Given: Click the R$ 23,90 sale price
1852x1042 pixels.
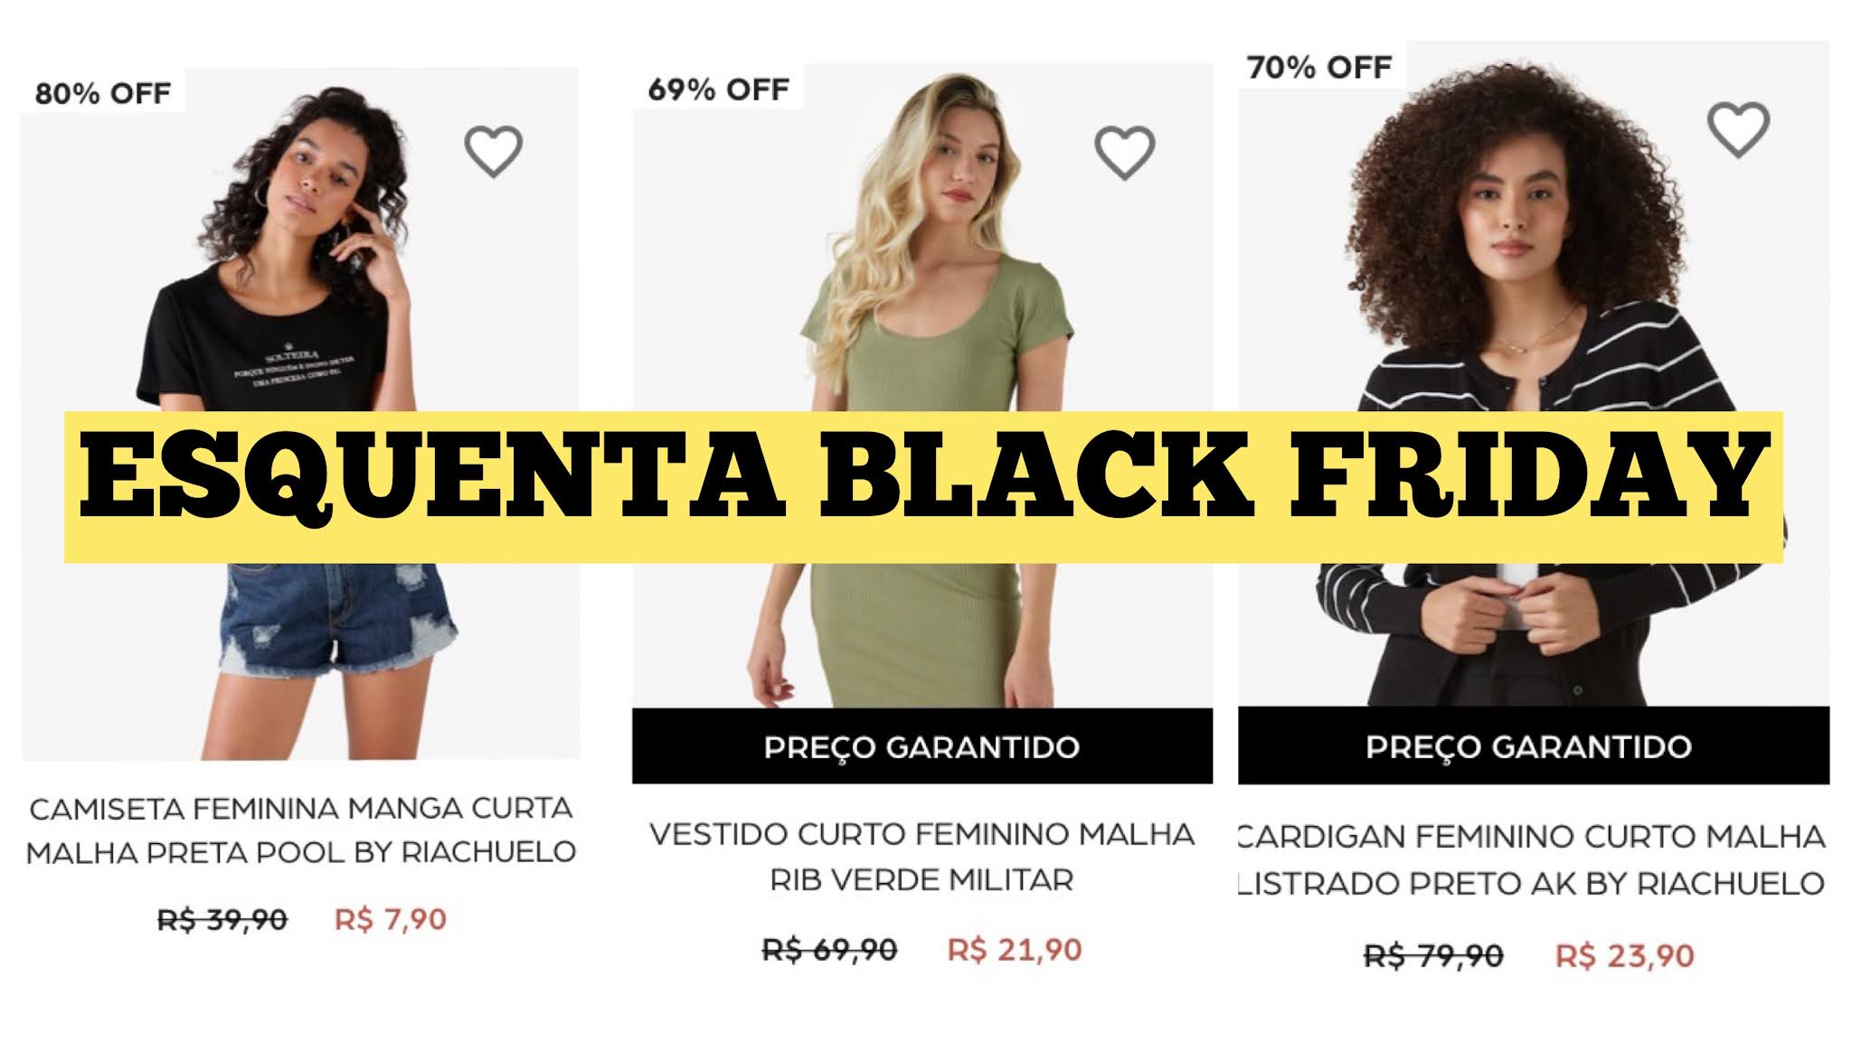Looking at the screenshot, I should pyautogui.click(x=1625, y=955).
